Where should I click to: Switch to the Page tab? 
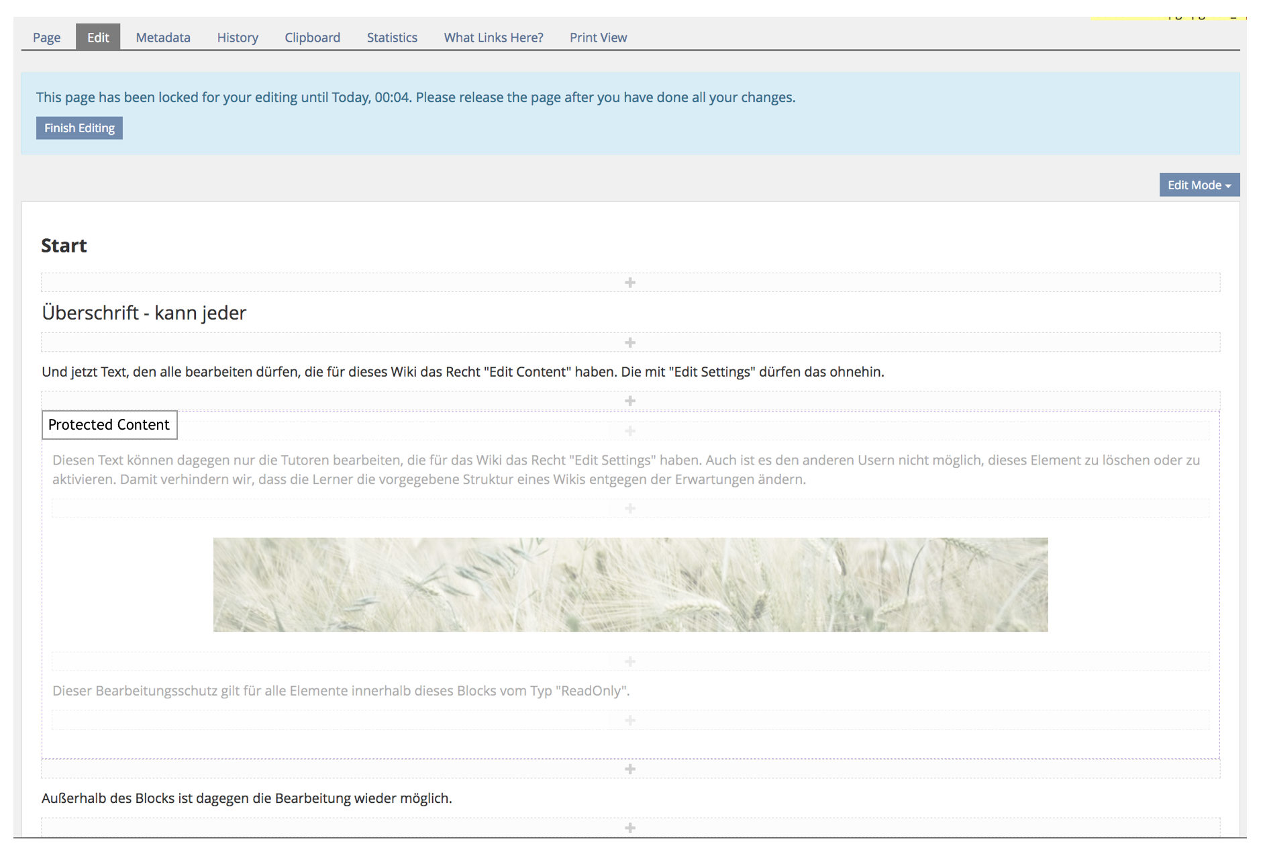pos(46,38)
